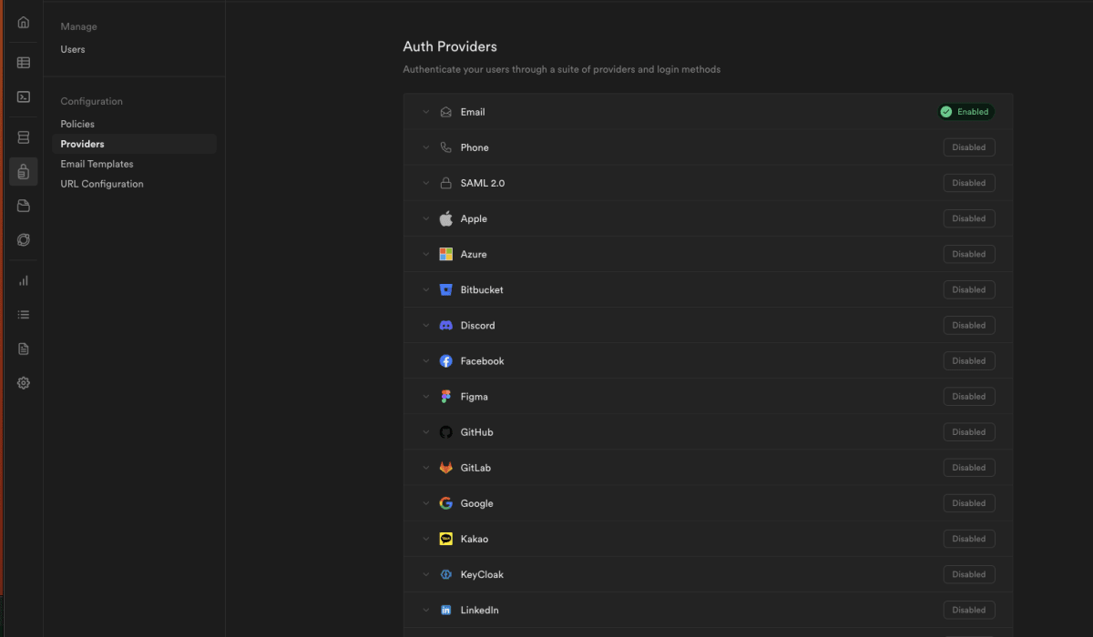Click the Phone Disabled status badge

[969, 147]
